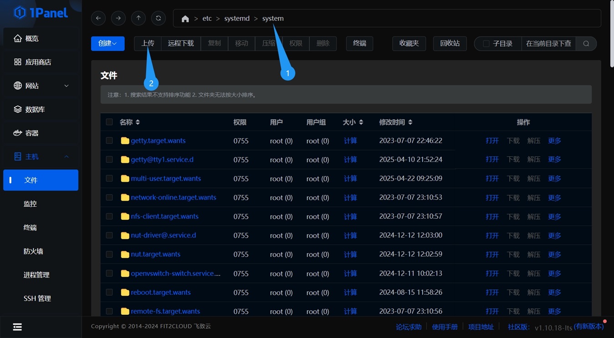Refresh the current file listing

pos(159,18)
